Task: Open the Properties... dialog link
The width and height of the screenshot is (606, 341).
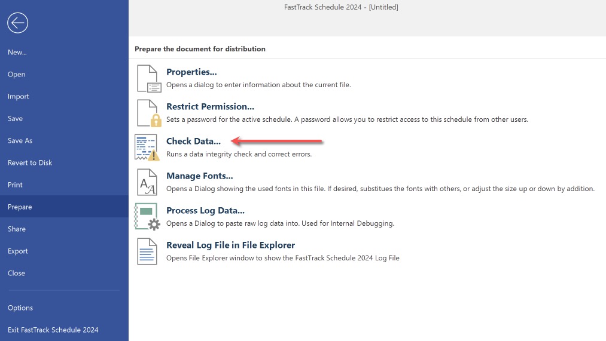Action: [x=191, y=72]
